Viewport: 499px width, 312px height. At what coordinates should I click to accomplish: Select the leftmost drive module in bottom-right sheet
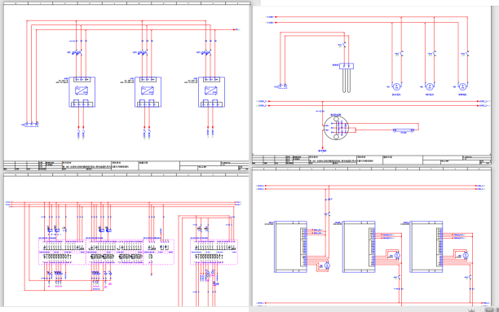pos(290,247)
